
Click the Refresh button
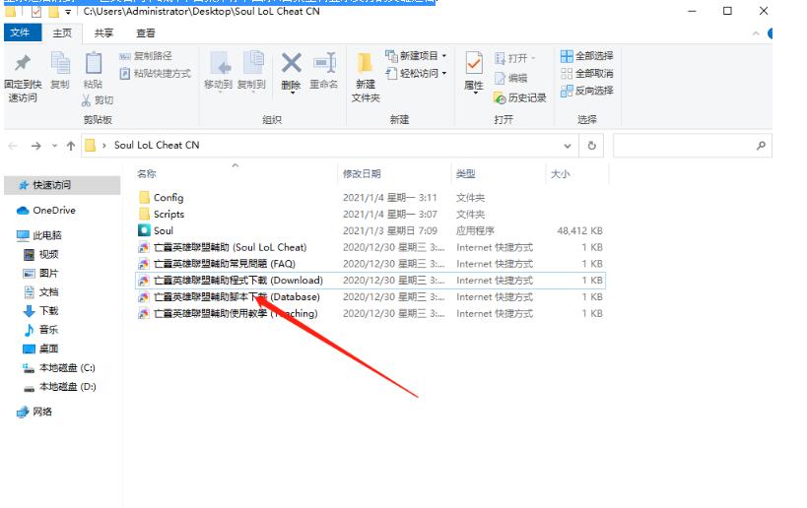592,146
